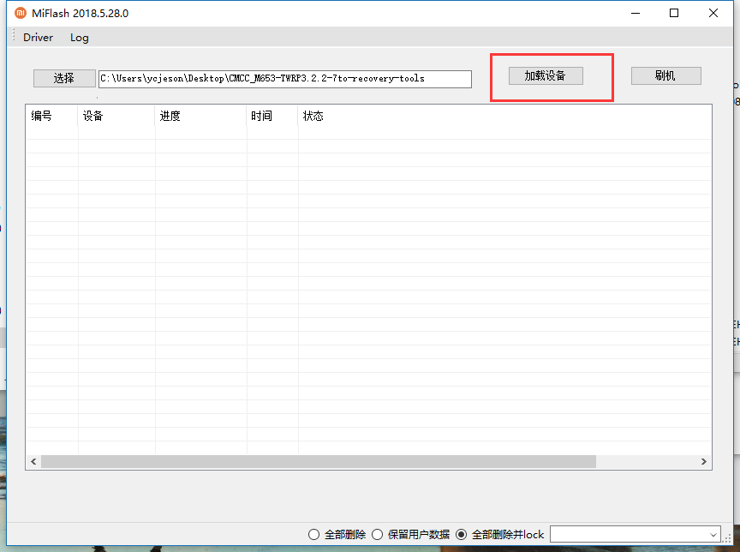Viewport: 740px width, 552px height.
Task: Click the 加载设备 button
Action: pos(545,75)
